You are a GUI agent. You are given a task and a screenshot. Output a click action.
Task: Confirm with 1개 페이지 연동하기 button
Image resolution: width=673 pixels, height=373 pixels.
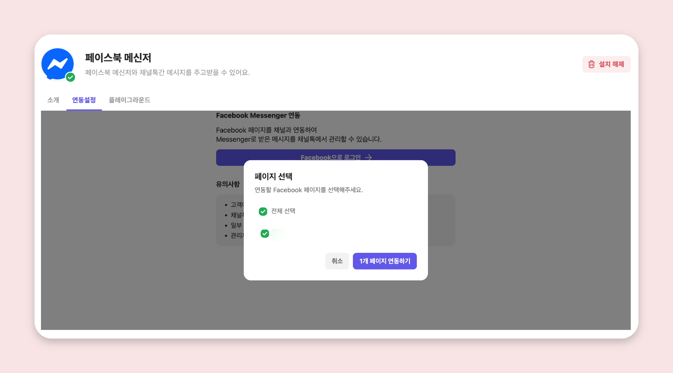coord(385,261)
